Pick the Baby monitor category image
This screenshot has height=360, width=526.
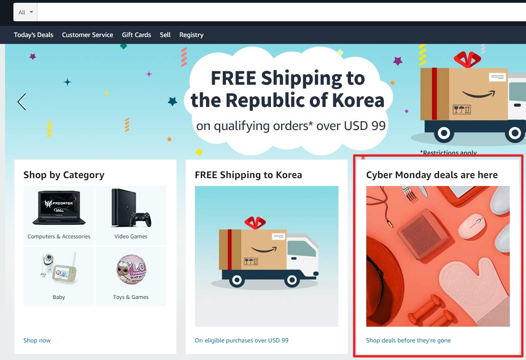click(x=59, y=268)
